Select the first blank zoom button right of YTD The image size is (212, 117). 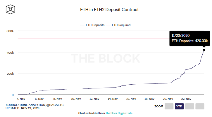point(189,106)
